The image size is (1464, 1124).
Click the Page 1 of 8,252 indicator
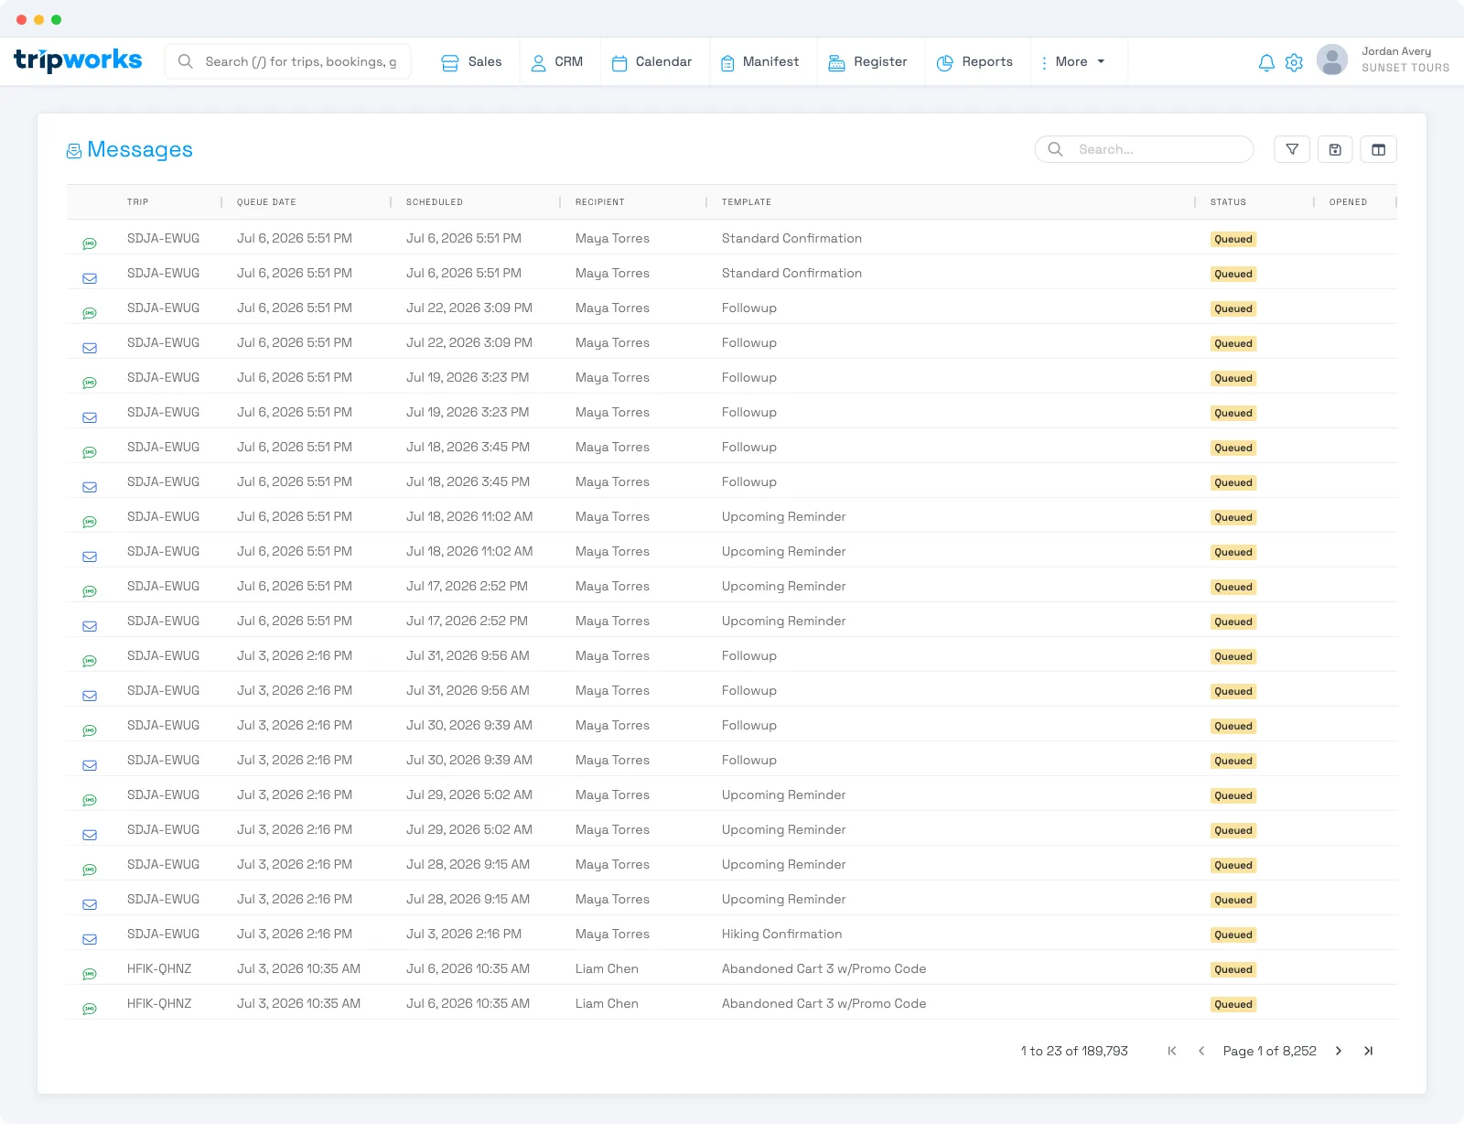(1269, 1051)
